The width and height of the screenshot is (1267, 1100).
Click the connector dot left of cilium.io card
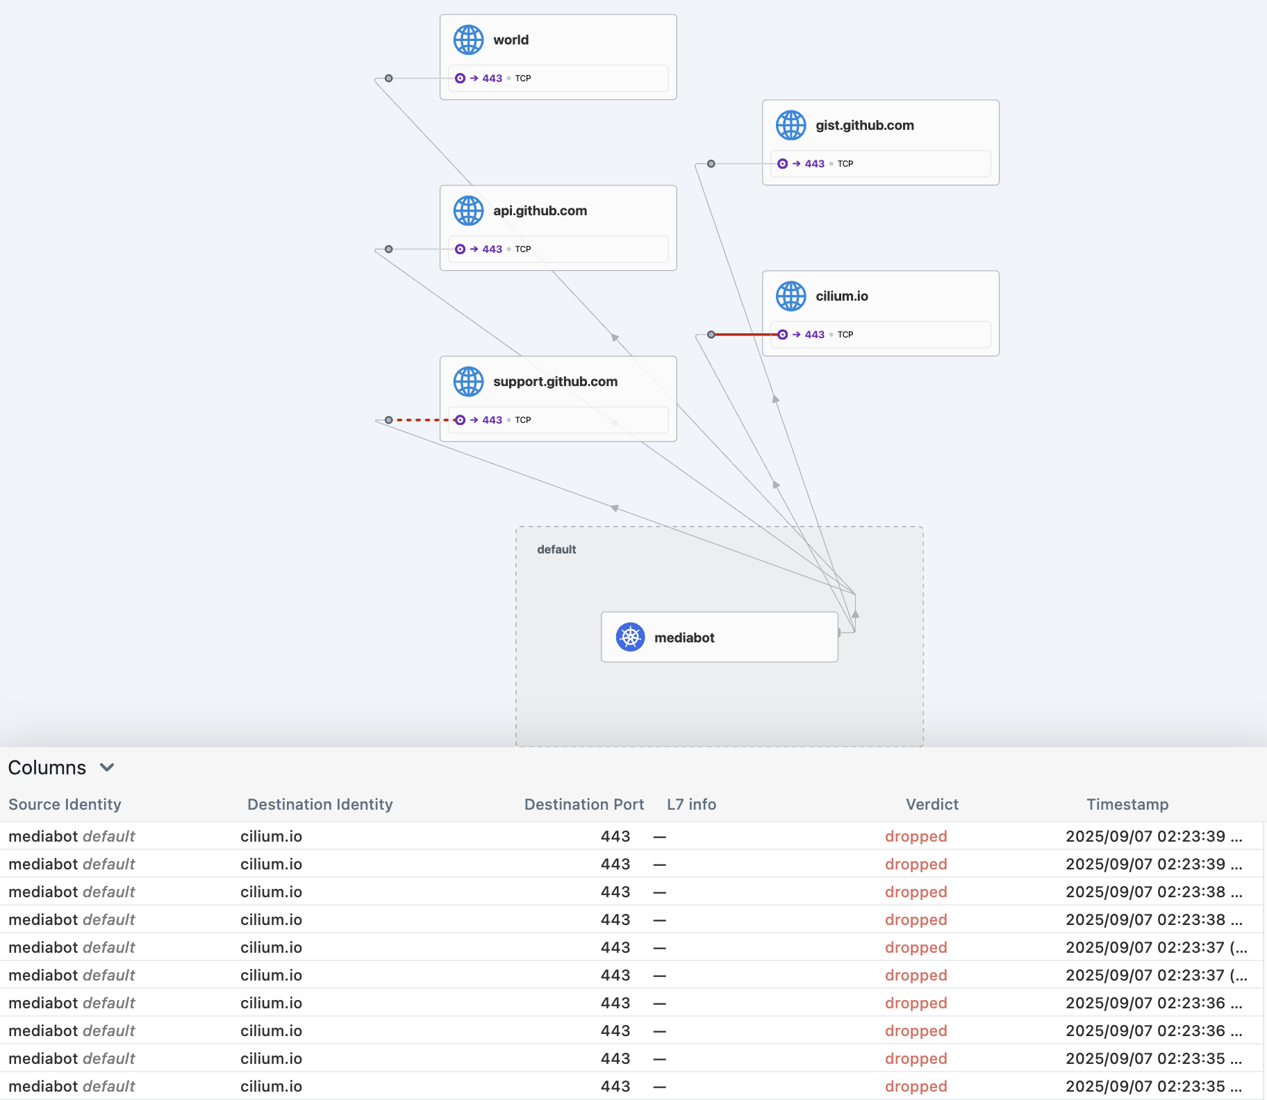pos(711,335)
